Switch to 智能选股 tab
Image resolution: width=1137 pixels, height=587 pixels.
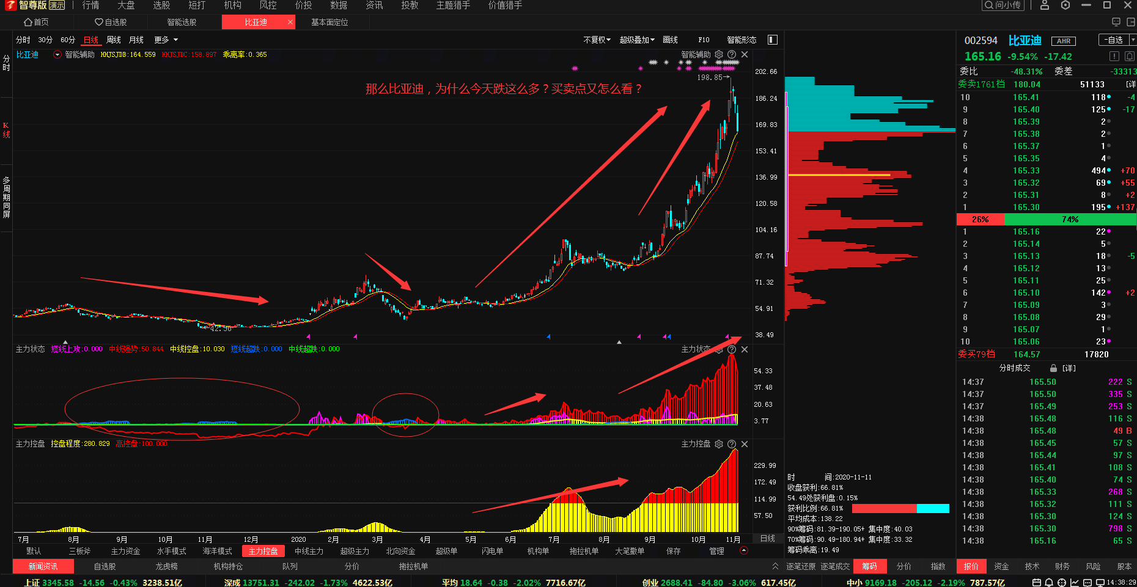coord(182,22)
